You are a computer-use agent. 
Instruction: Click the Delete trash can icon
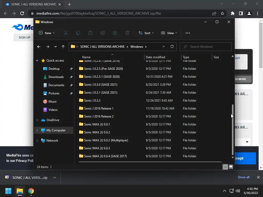click(127, 33)
